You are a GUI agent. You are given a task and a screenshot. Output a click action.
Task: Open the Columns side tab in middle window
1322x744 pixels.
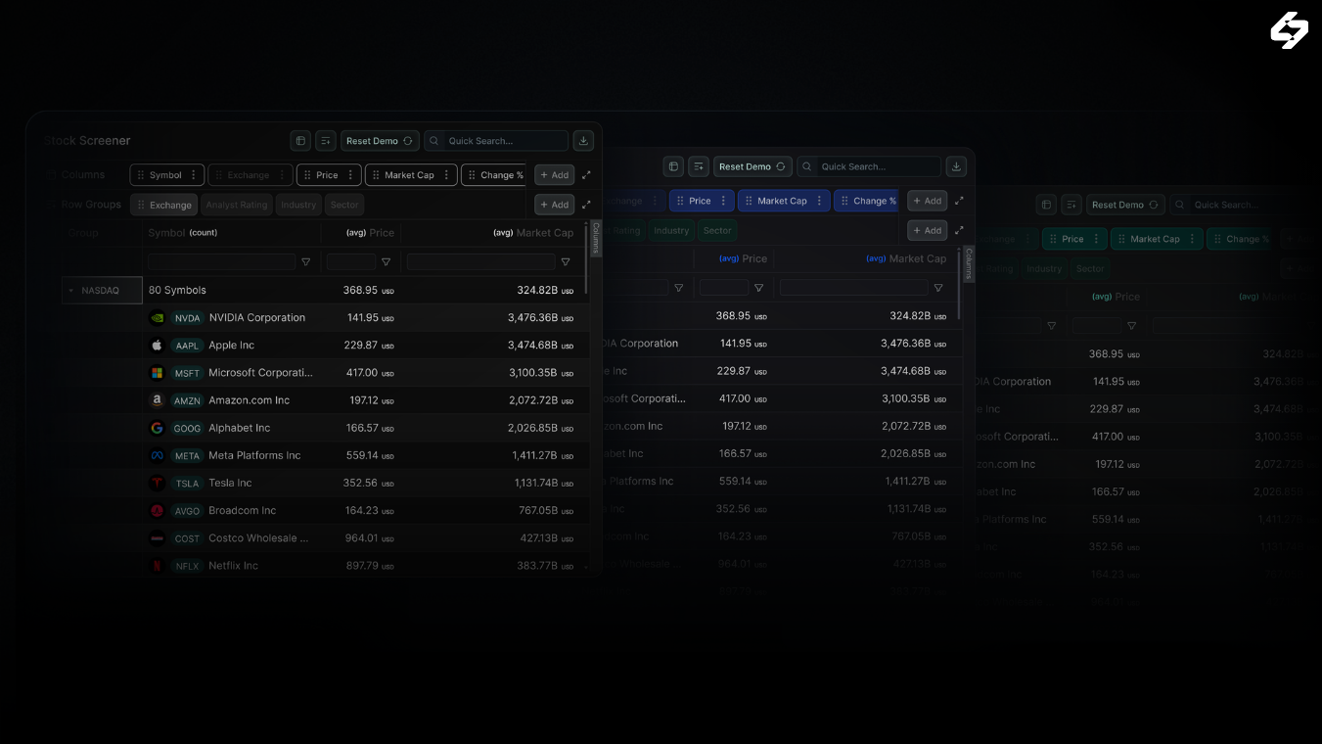click(x=969, y=263)
